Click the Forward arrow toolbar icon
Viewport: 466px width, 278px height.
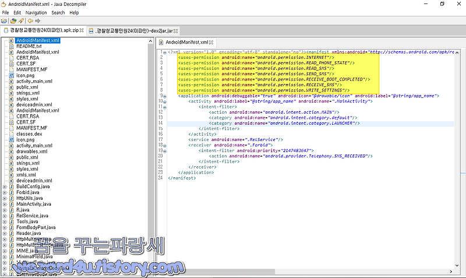click(37, 21)
